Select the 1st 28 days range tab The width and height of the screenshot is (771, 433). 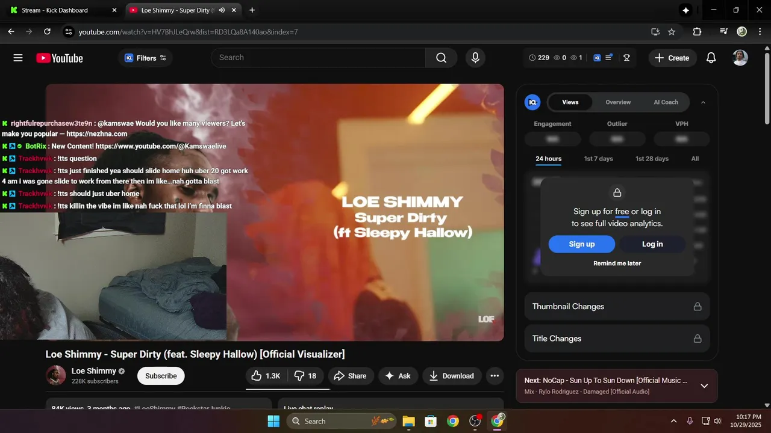[652, 159]
